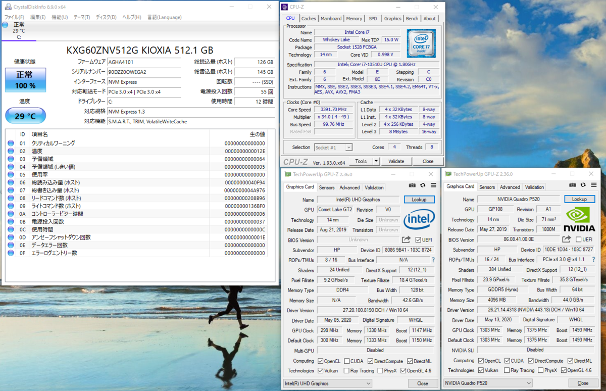Open the hamburger menu in Intel GPU-Z
This screenshot has width=606, height=391.
point(433,186)
